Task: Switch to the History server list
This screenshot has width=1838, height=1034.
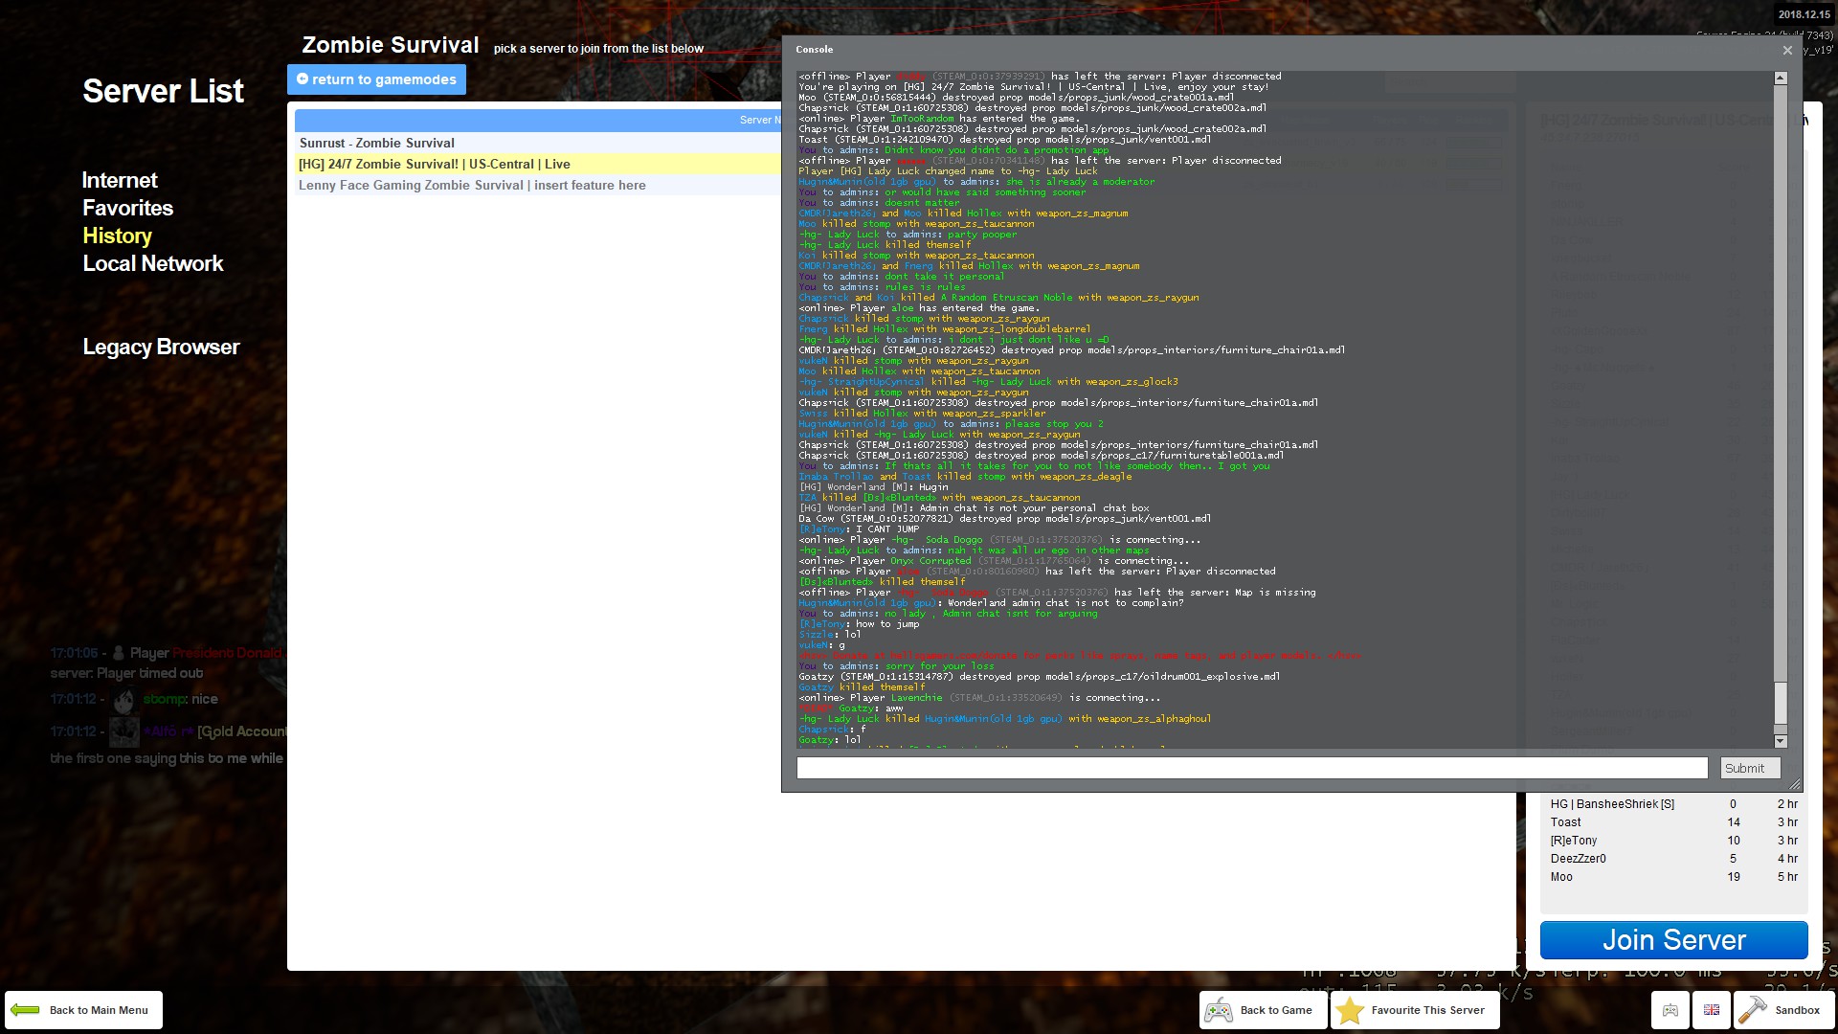Action: (x=117, y=236)
